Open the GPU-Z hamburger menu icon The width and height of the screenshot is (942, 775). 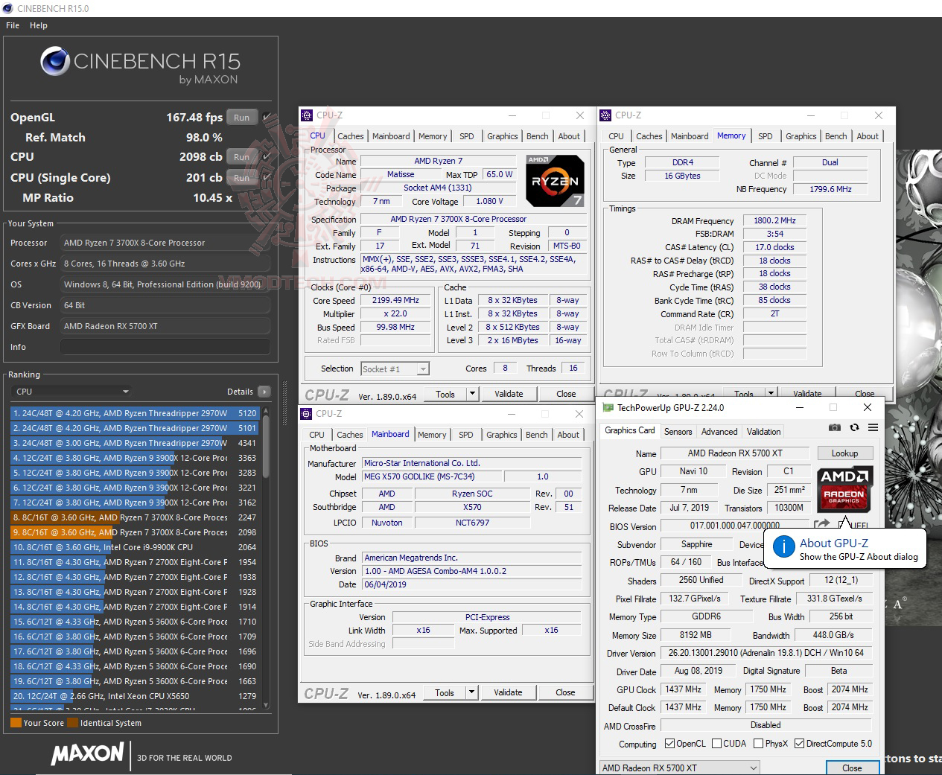click(x=873, y=427)
